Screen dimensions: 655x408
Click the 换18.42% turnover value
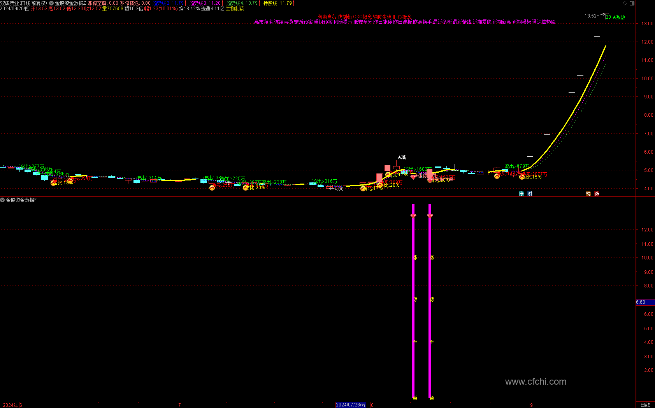(x=190, y=9)
